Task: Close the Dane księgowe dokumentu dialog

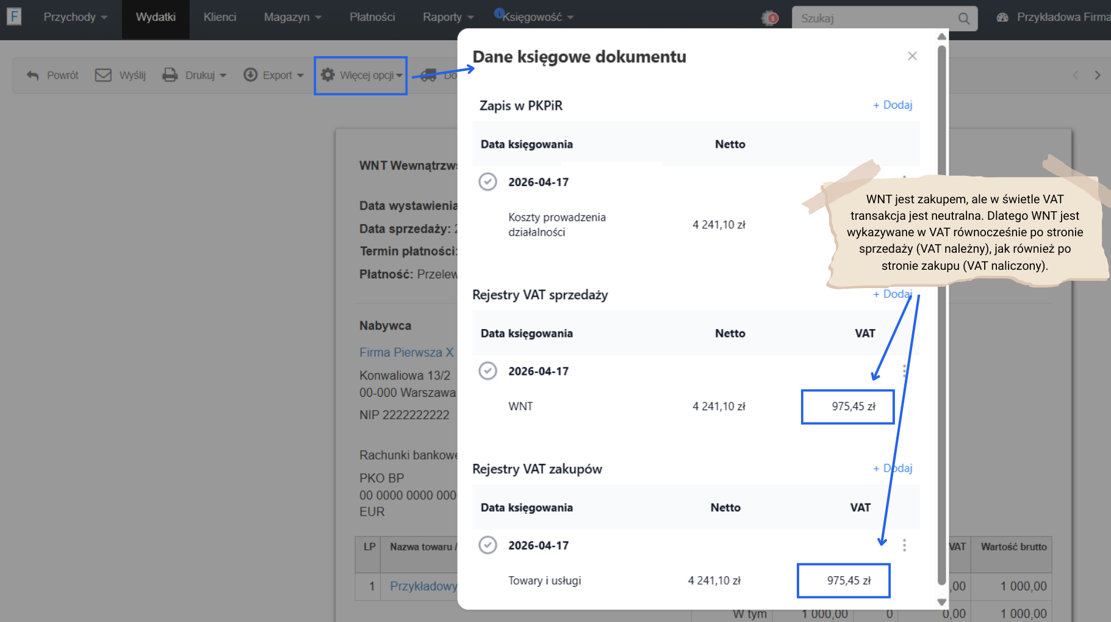Action: coord(912,56)
